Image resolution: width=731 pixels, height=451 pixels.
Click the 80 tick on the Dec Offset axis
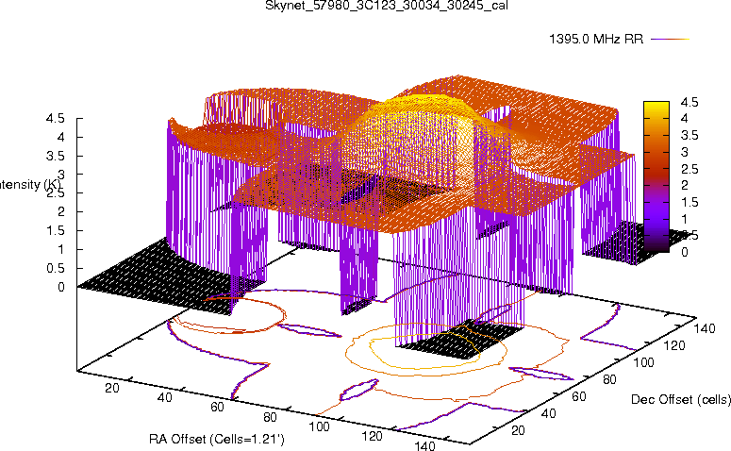609,379
